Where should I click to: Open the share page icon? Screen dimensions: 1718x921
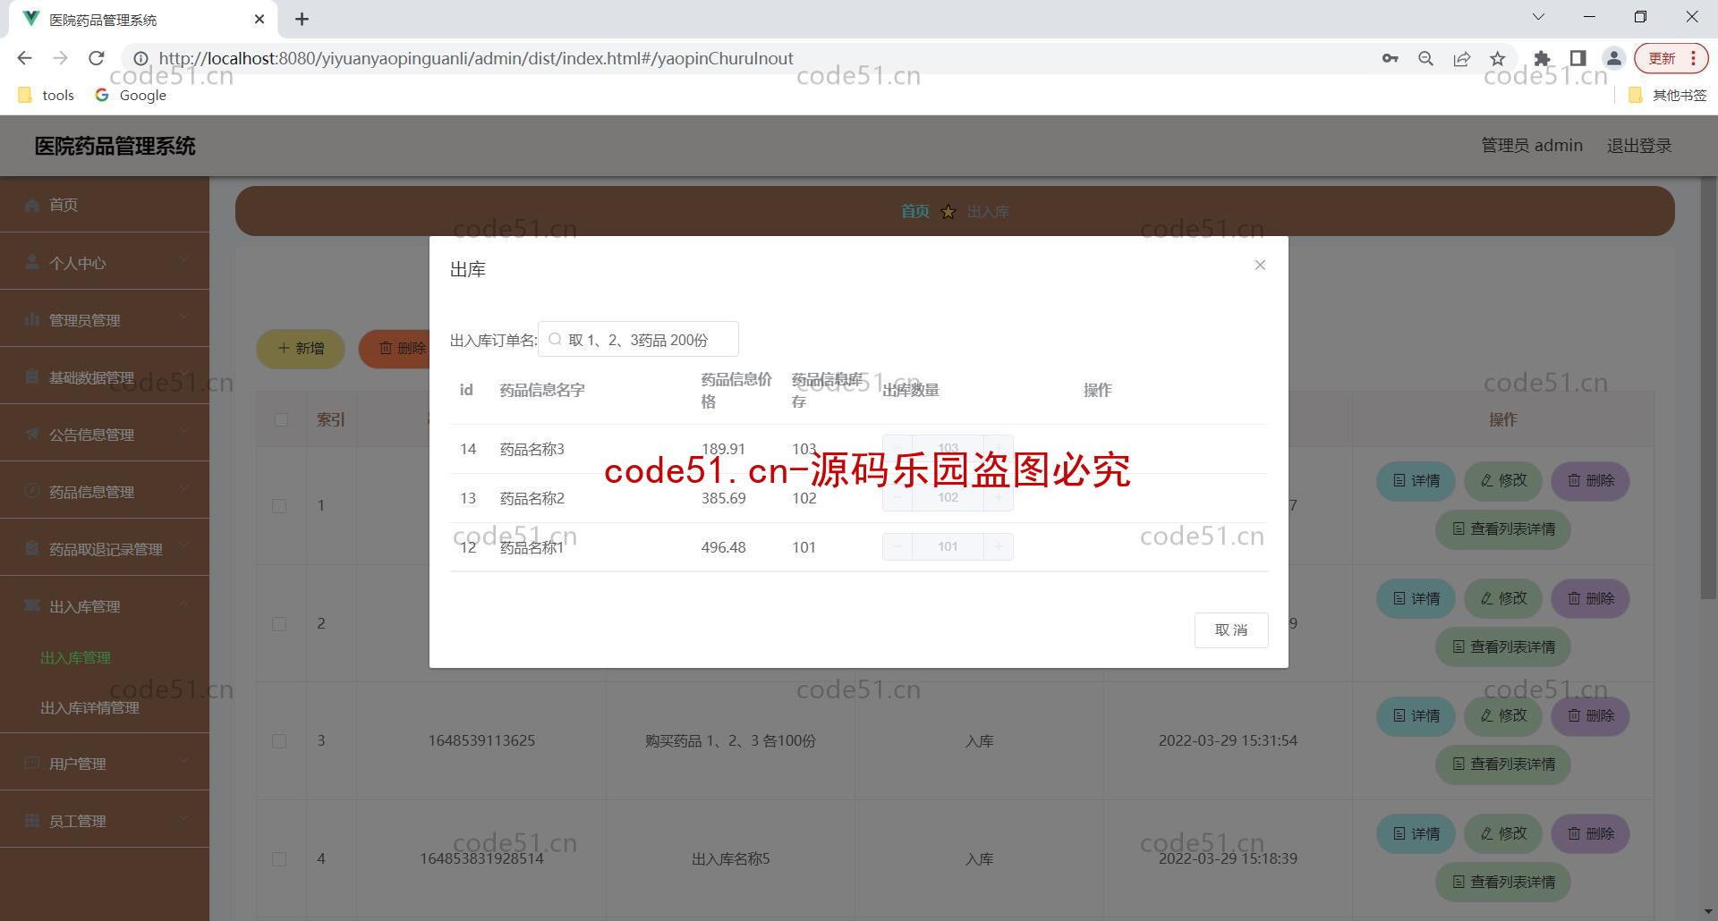click(x=1462, y=58)
